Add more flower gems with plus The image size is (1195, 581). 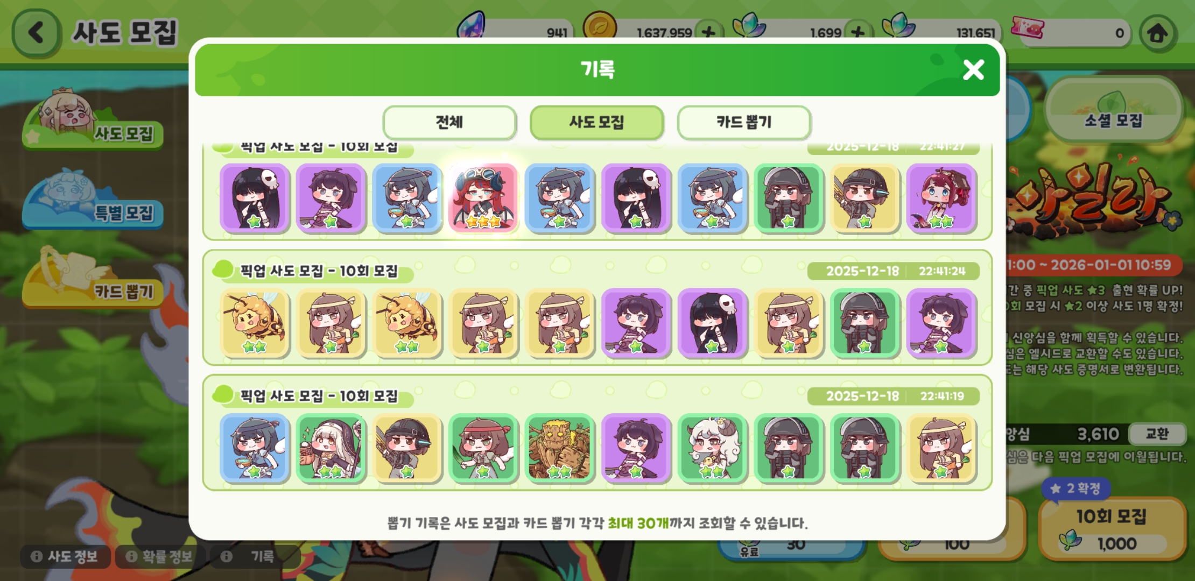[858, 32]
